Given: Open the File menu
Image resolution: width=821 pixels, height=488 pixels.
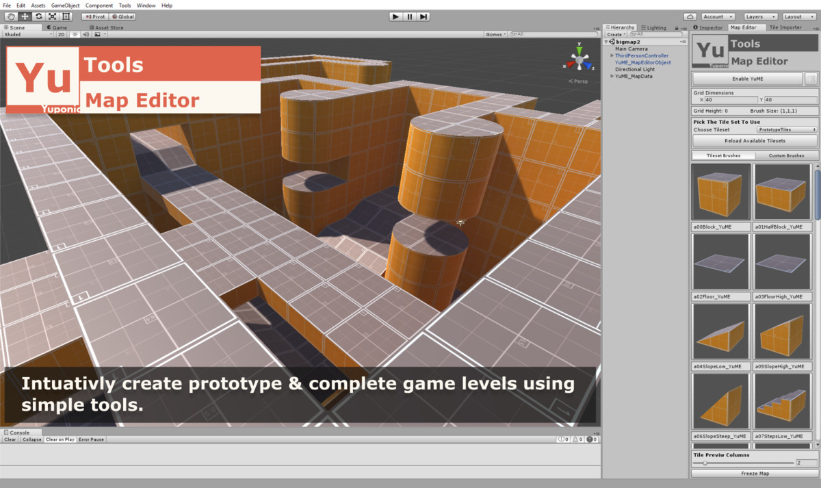Looking at the screenshot, I should pos(7,5).
